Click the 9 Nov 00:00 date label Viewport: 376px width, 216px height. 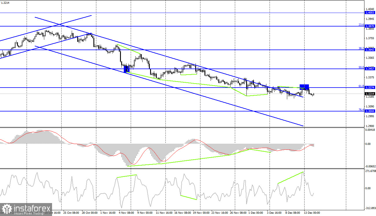(x=145, y=213)
